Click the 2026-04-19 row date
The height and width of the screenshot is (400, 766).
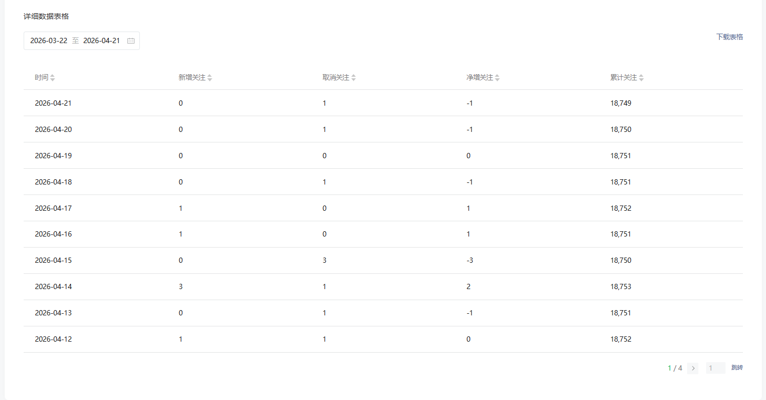click(53, 156)
